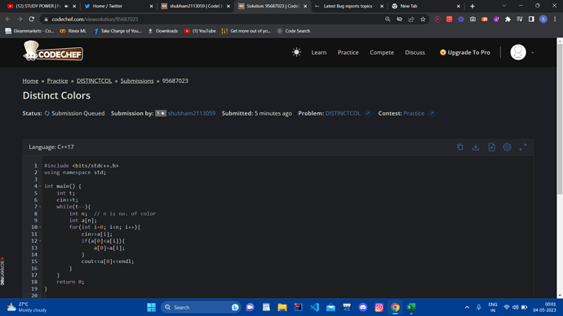Open the shubham2113059 user profile link
This screenshot has width=563, height=316.
pos(192,113)
